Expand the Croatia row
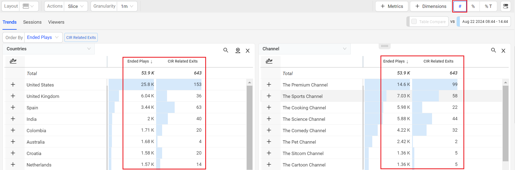This screenshot has width=515, height=170. click(x=13, y=153)
